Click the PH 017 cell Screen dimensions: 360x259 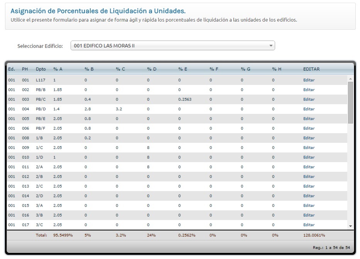click(x=25, y=225)
